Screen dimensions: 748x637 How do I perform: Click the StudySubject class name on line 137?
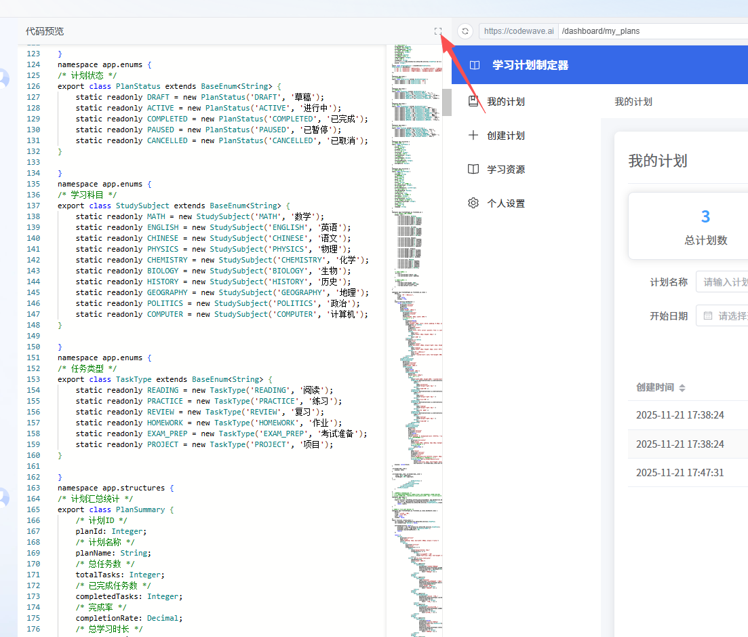coord(142,206)
